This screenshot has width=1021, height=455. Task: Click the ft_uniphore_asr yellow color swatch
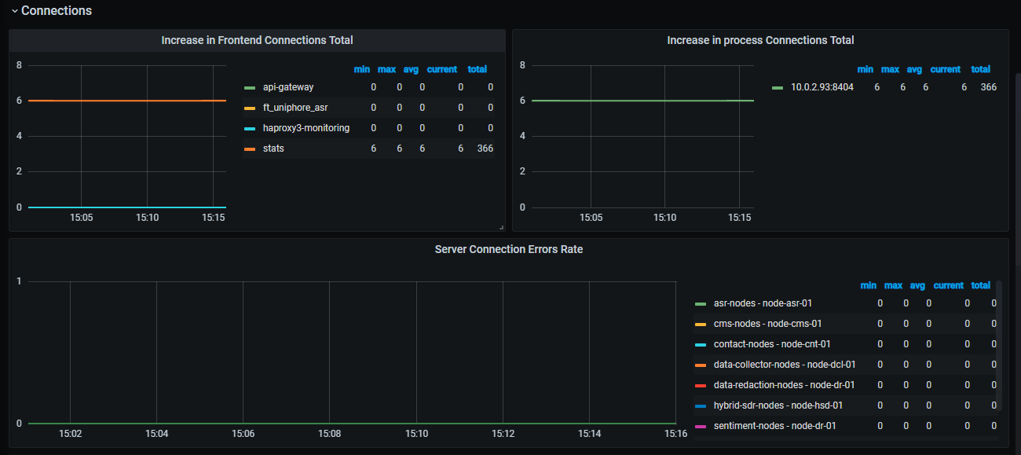pyautogui.click(x=250, y=108)
